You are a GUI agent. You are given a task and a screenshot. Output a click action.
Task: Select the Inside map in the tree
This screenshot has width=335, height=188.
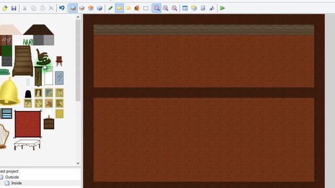pyautogui.click(x=16, y=183)
